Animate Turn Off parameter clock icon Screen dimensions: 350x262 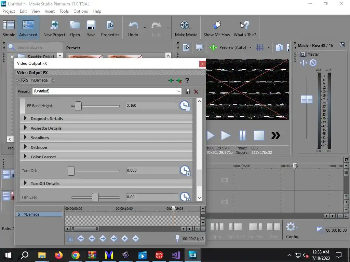click(185, 171)
